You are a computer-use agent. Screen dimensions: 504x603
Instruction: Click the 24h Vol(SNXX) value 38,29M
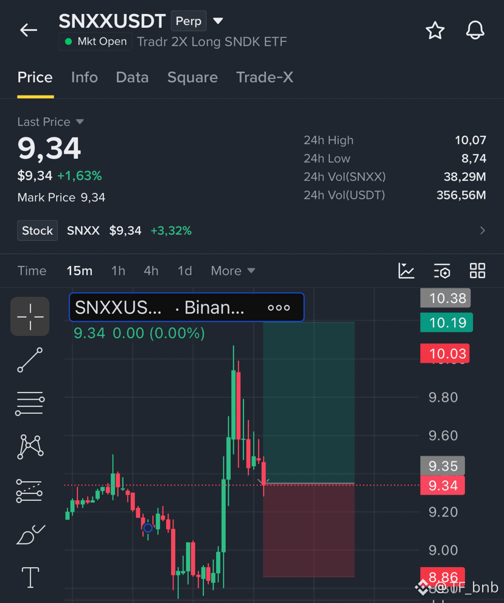tap(465, 176)
